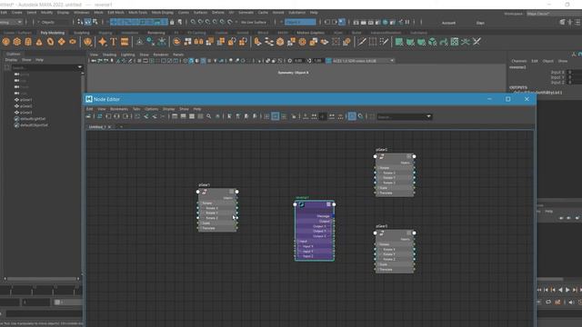Viewport: 582px width, 327px height.
Task: Select the Rendering shelf tab
Action: coord(156,33)
